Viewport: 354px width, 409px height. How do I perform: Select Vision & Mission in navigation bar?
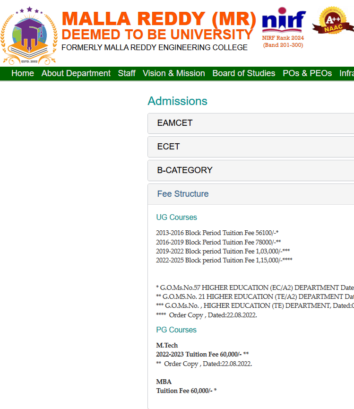tap(174, 73)
